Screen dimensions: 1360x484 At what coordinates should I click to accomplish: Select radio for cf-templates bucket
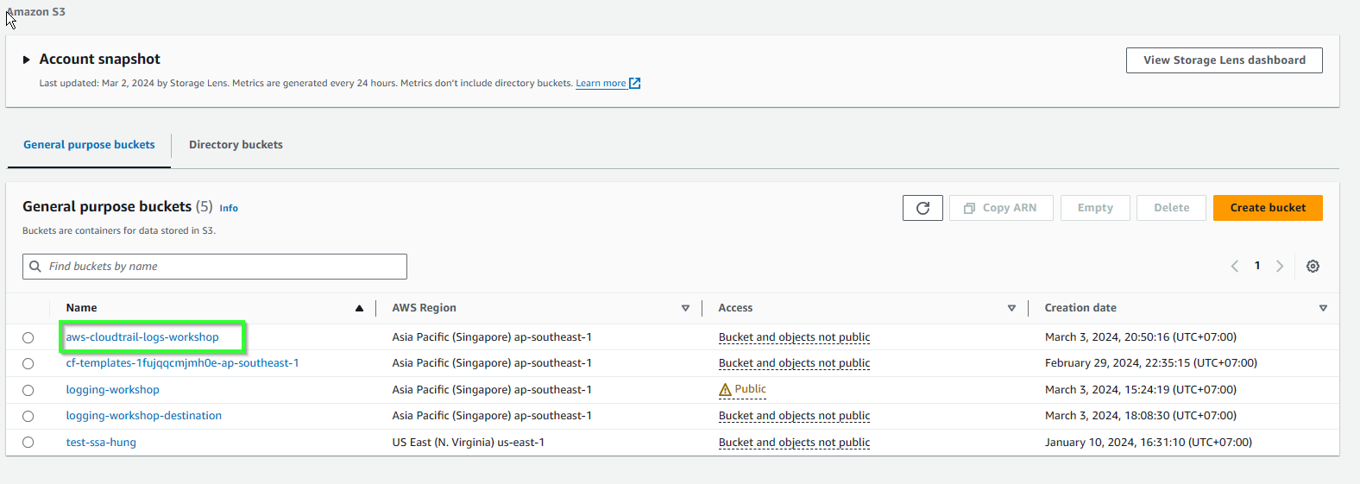pyautogui.click(x=28, y=364)
